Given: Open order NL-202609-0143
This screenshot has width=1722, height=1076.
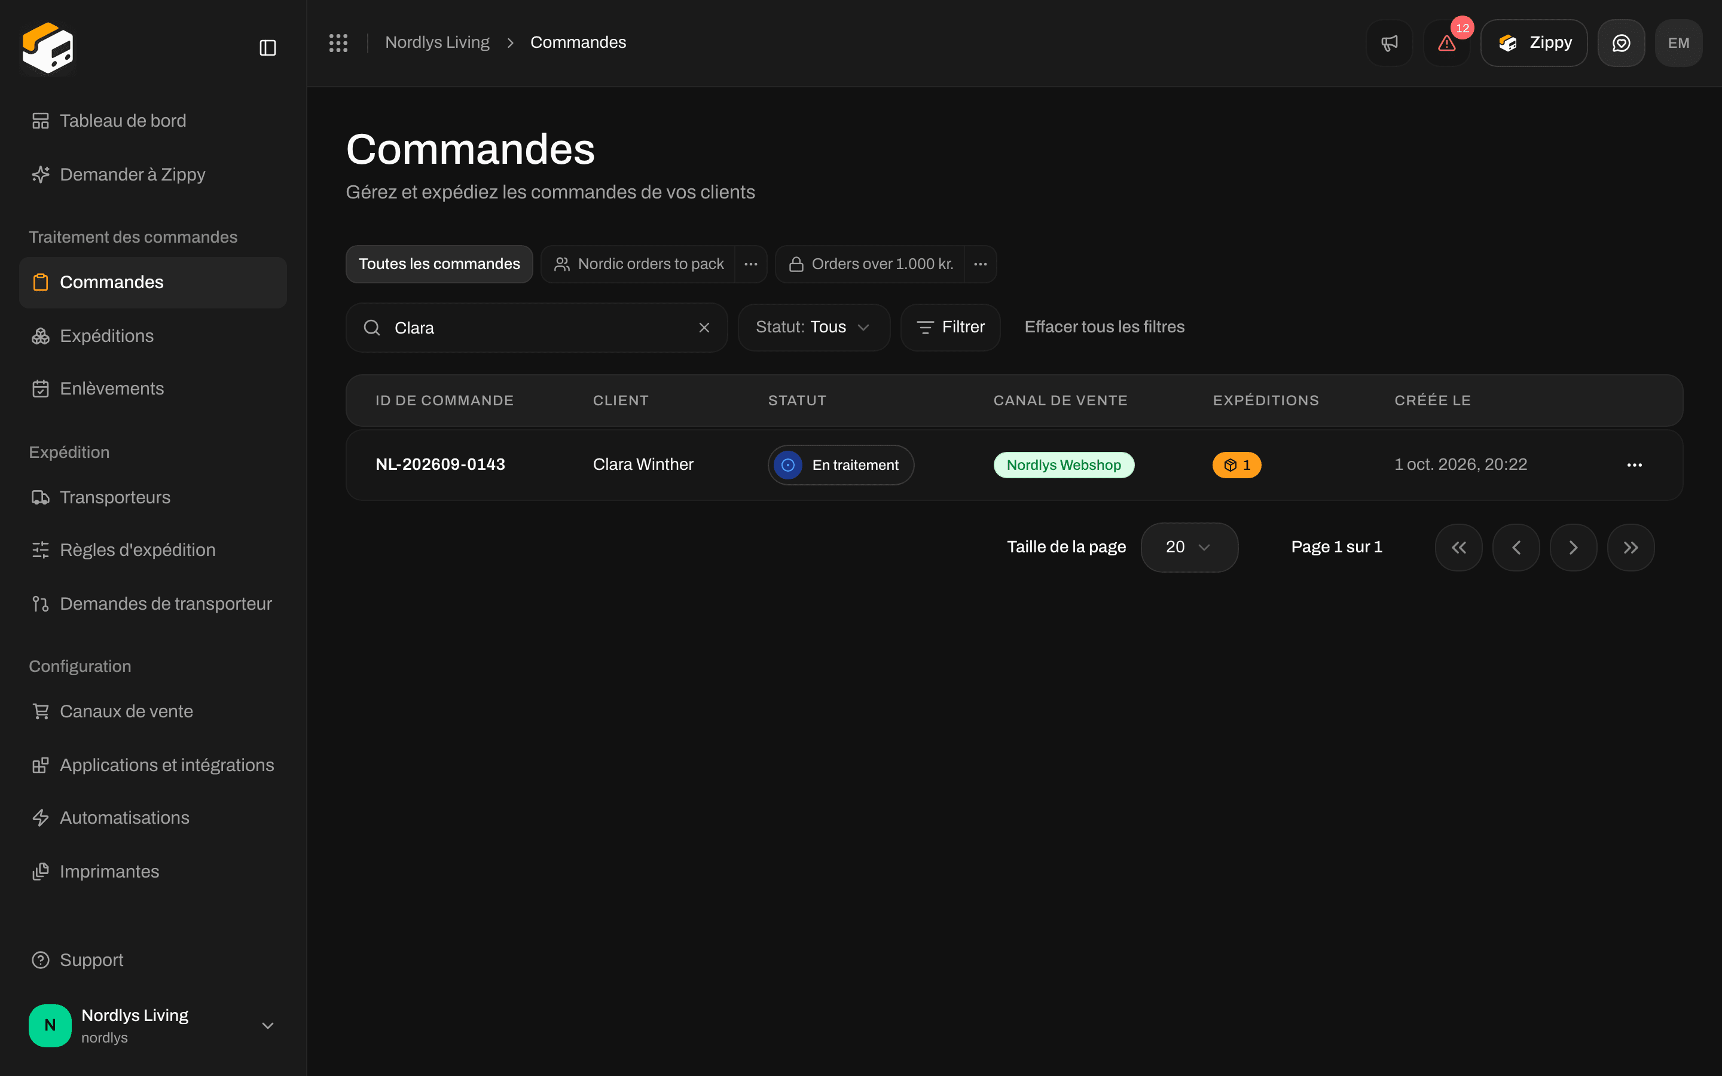Looking at the screenshot, I should (439, 464).
